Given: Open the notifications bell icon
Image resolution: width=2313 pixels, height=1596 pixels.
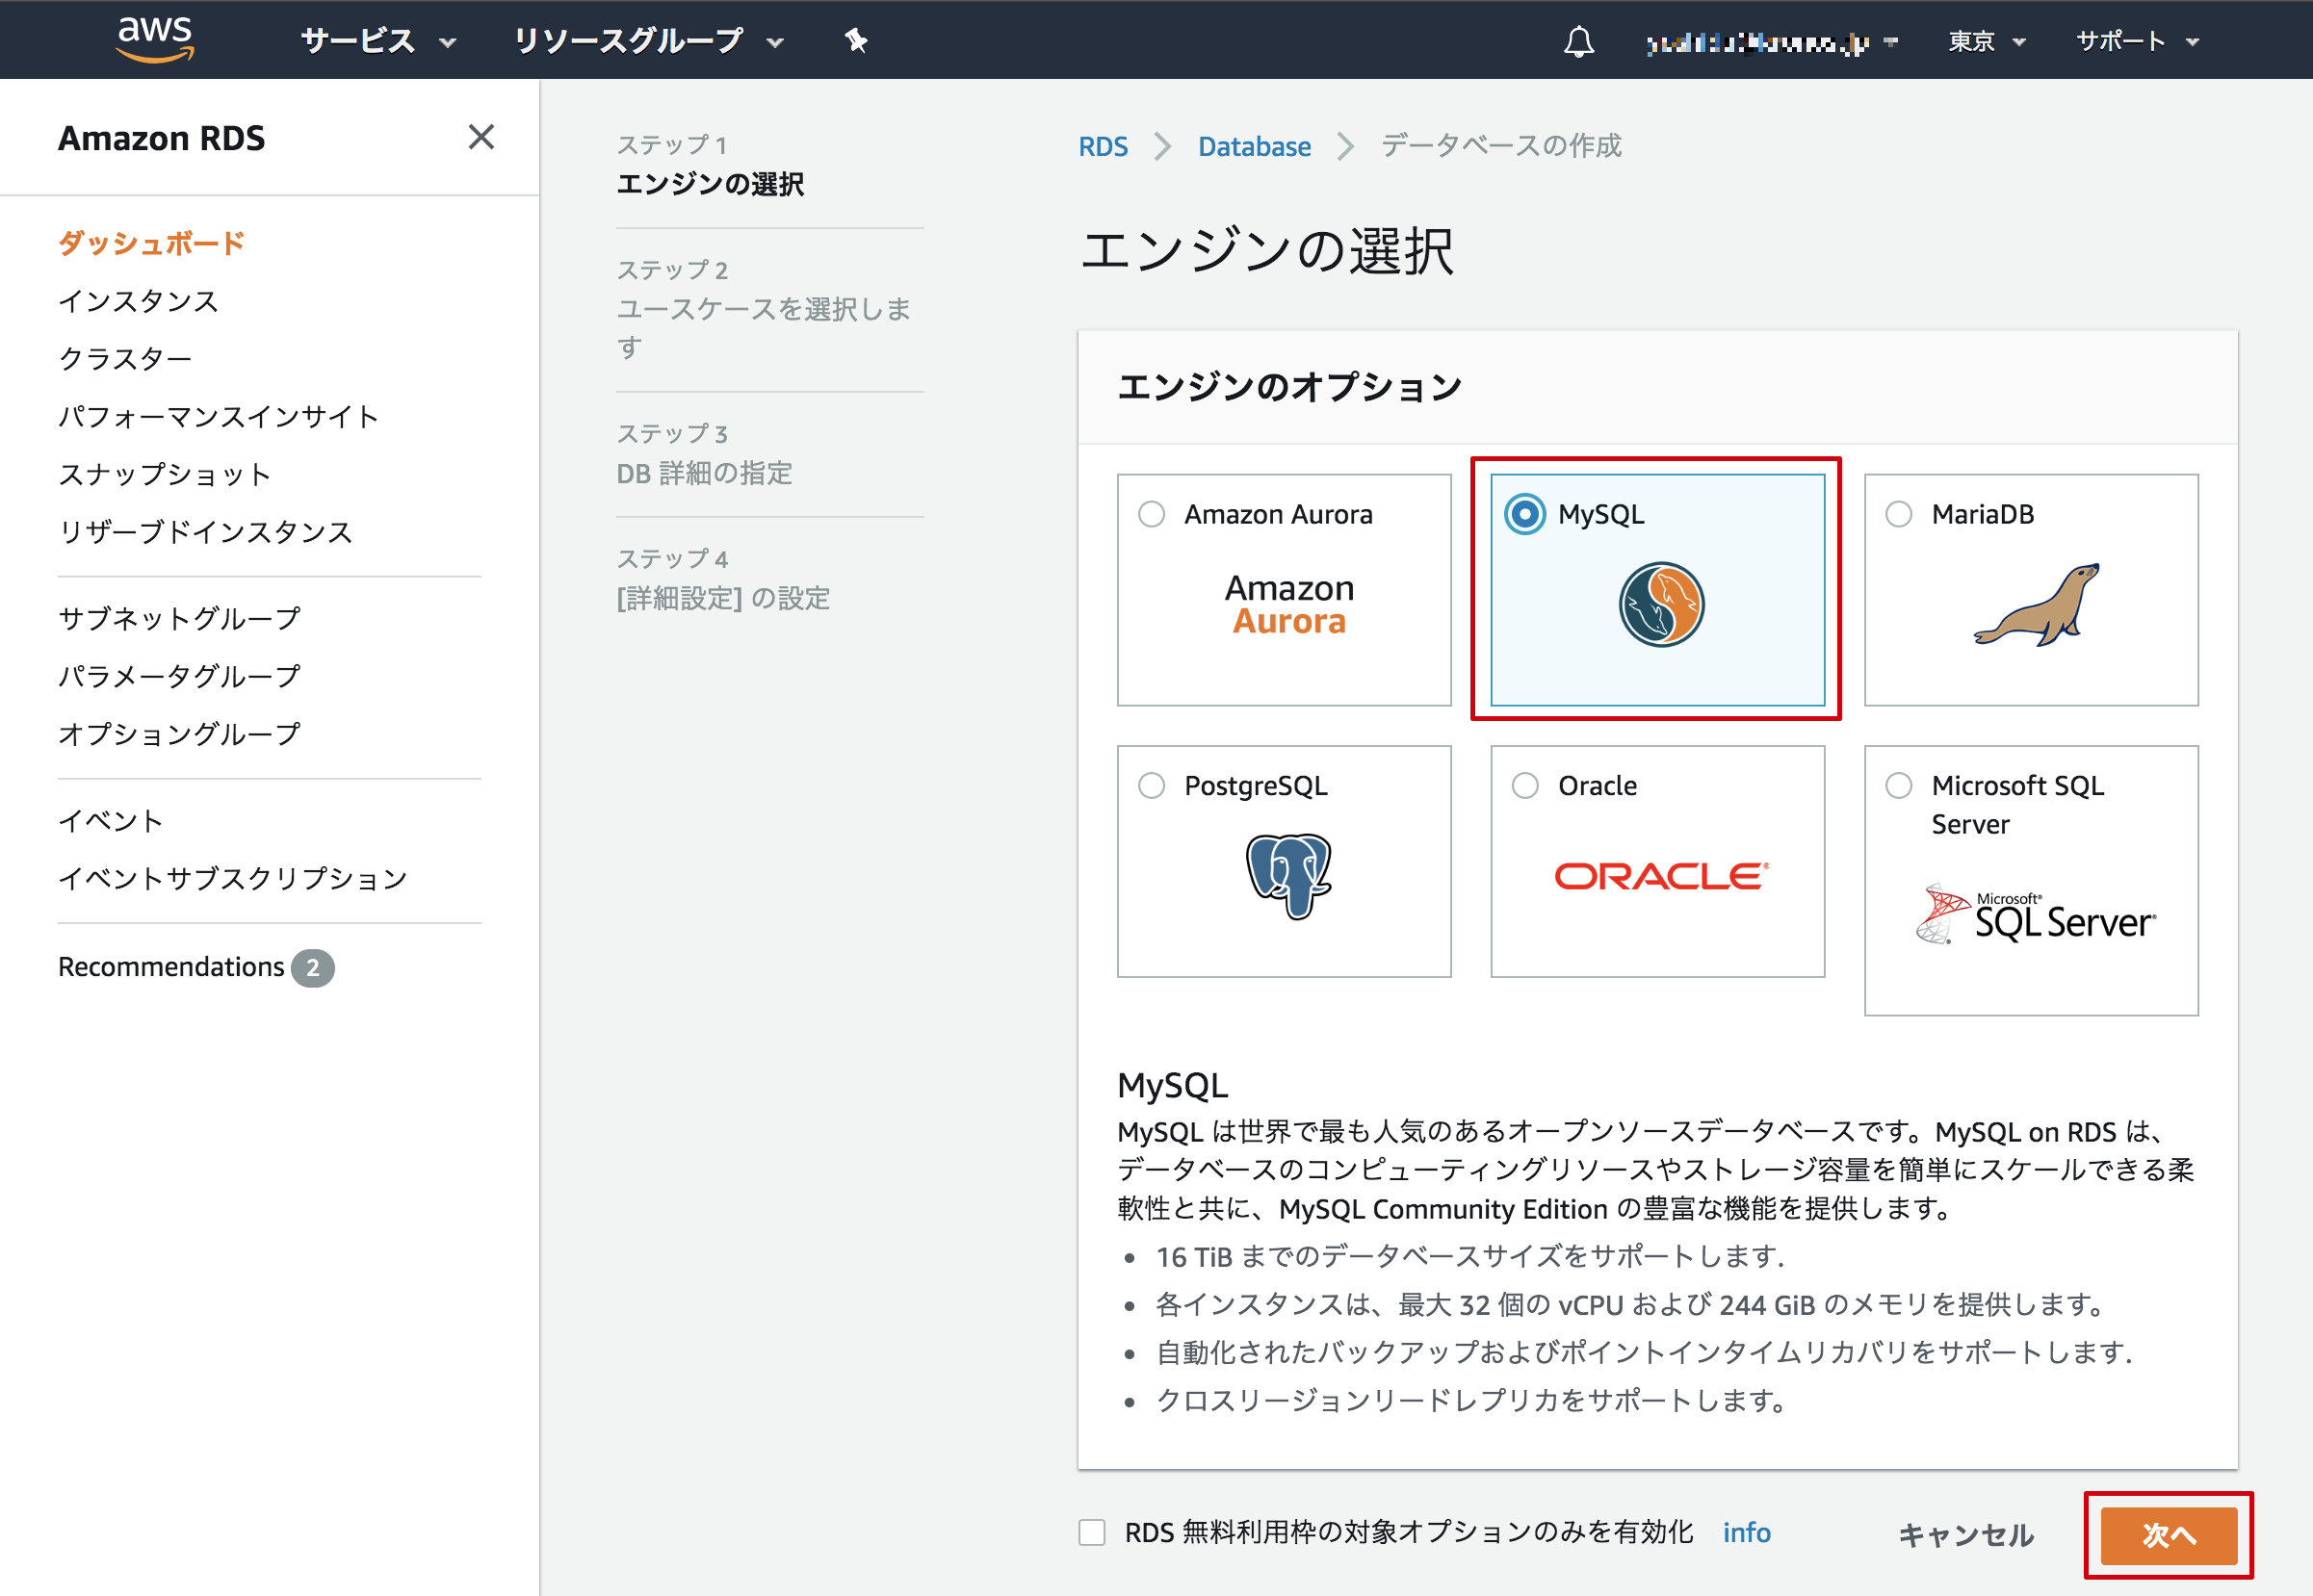Looking at the screenshot, I should click(x=1578, y=41).
